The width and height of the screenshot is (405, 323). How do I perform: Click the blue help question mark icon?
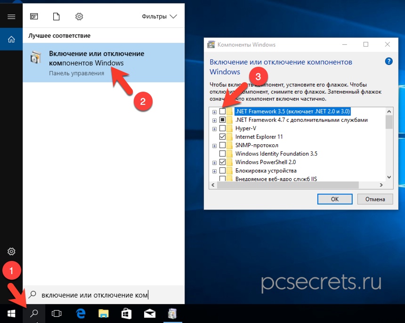[x=389, y=61]
